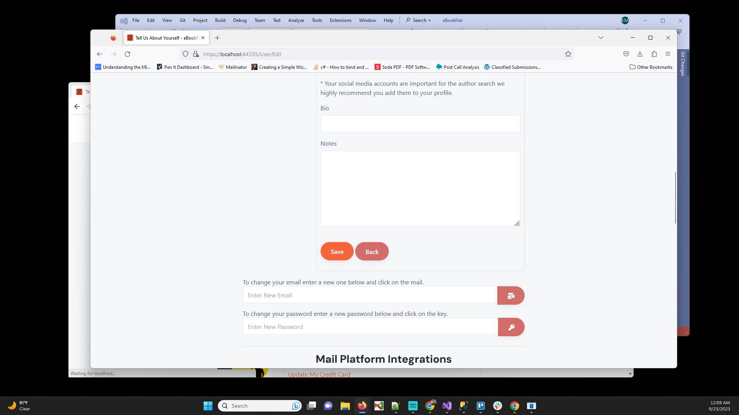
Task: Open the Downloads panel icon
Action: coord(640,54)
